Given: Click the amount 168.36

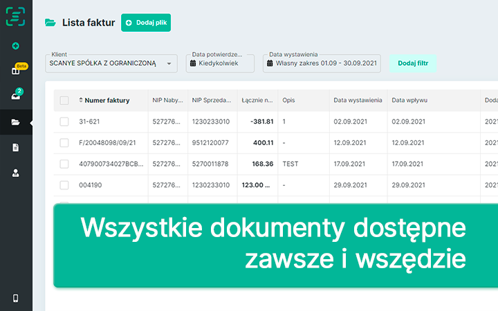Looking at the screenshot, I should pos(263,164).
